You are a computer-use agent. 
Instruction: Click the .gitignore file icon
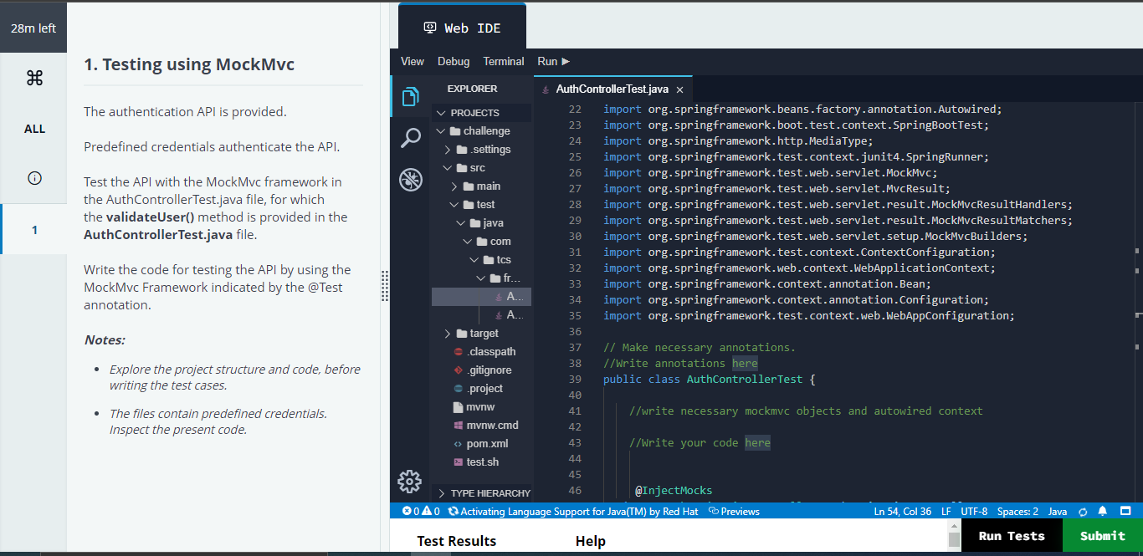pos(458,370)
